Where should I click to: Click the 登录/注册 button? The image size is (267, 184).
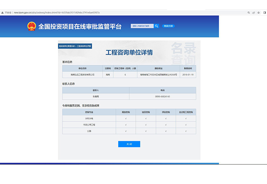point(169,26)
